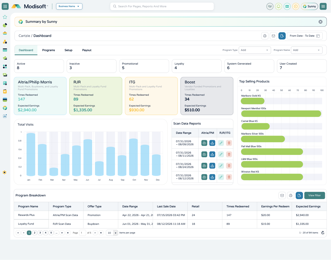This screenshot has width=331, height=260.
Task: Click the Active count card
Action: (x=39, y=66)
